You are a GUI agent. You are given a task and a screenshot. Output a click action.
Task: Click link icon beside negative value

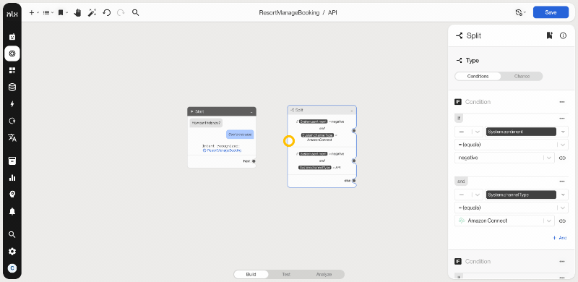point(562,158)
